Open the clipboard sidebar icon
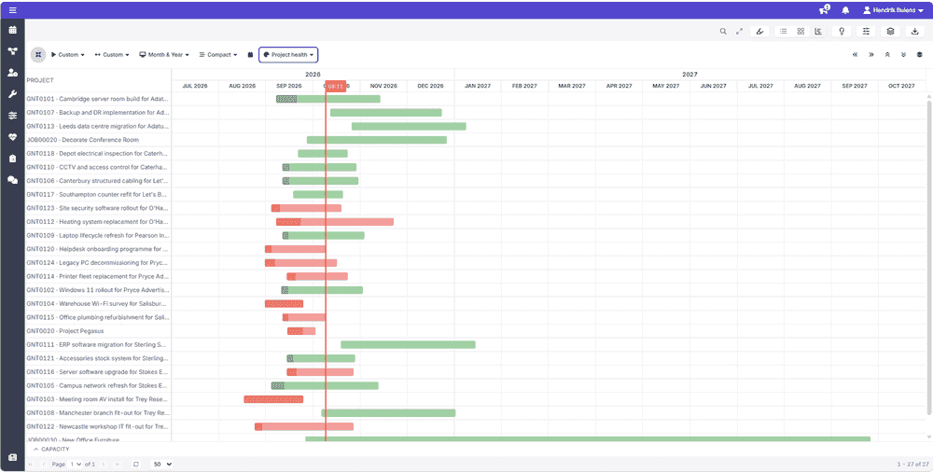 (x=12, y=159)
